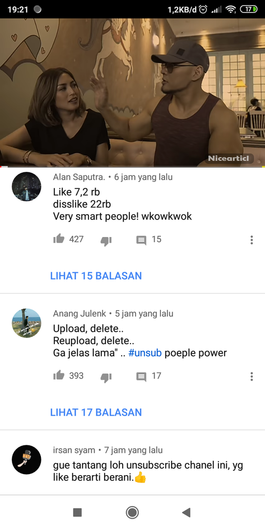
Task: Open more options for Alan Saputra's comment
Action: 252,240
